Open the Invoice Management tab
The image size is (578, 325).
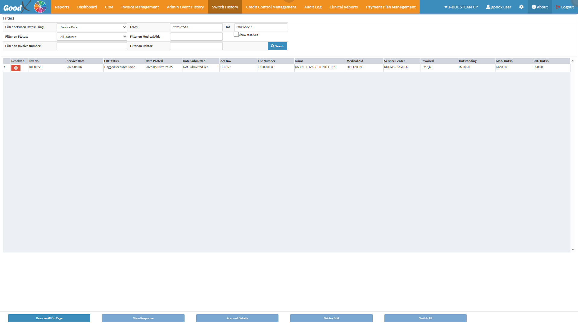pyautogui.click(x=140, y=7)
